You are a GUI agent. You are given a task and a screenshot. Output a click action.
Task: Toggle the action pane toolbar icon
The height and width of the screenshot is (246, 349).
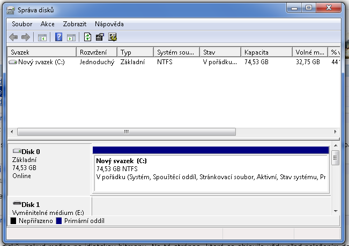71,37
